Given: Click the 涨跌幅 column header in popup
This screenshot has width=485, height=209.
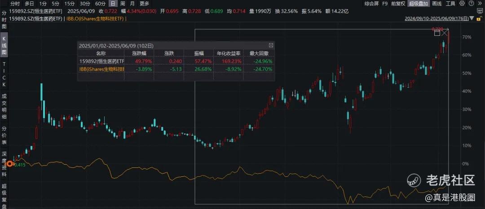Looking at the screenshot, I should [x=138, y=53].
